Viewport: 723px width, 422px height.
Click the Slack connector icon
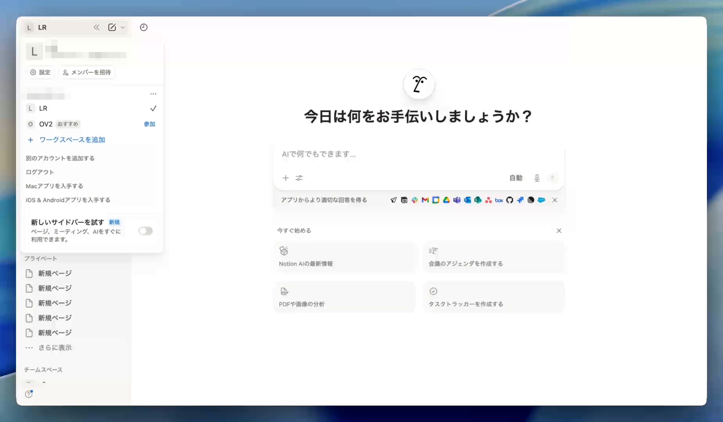(415, 200)
